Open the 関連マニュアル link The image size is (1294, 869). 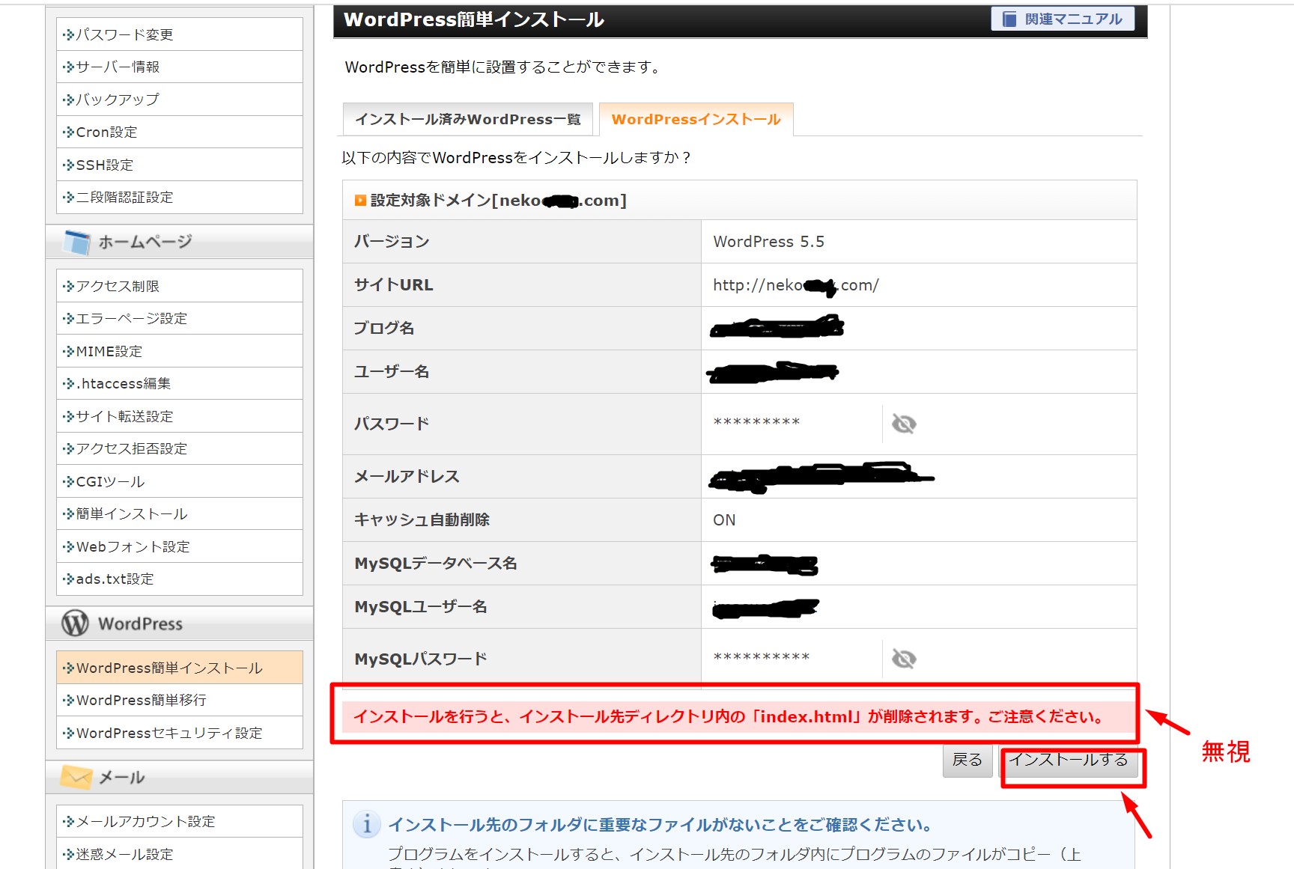tap(1063, 19)
